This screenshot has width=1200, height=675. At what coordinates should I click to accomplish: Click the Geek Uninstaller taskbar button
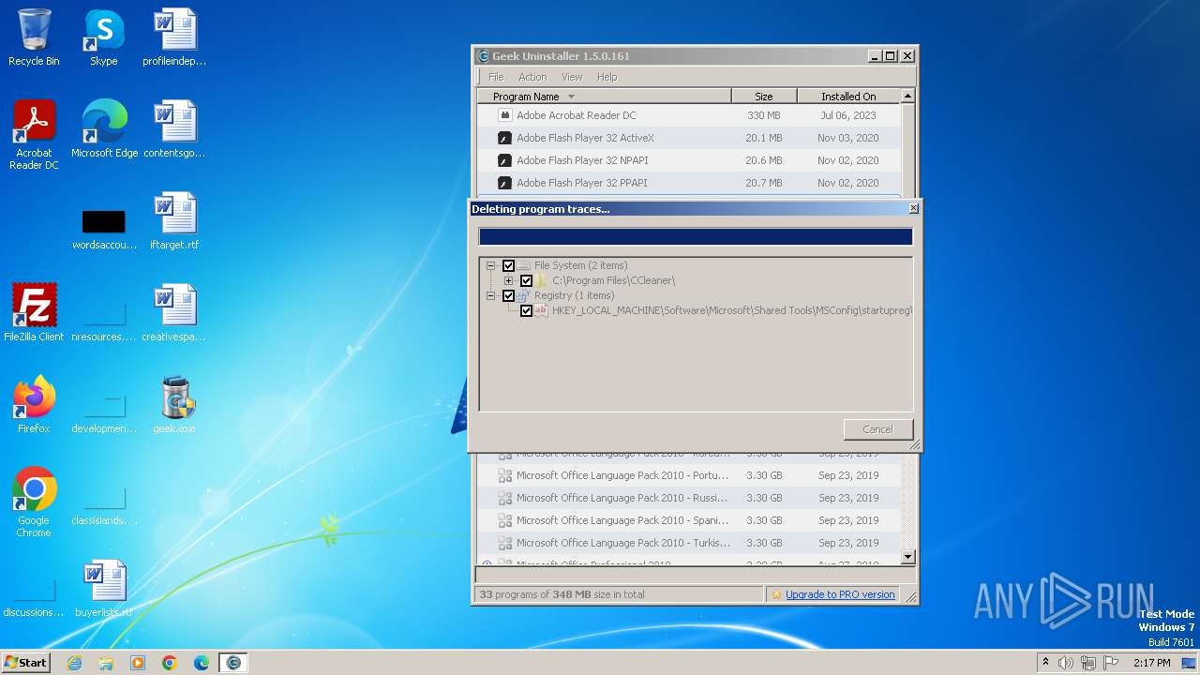tap(233, 663)
